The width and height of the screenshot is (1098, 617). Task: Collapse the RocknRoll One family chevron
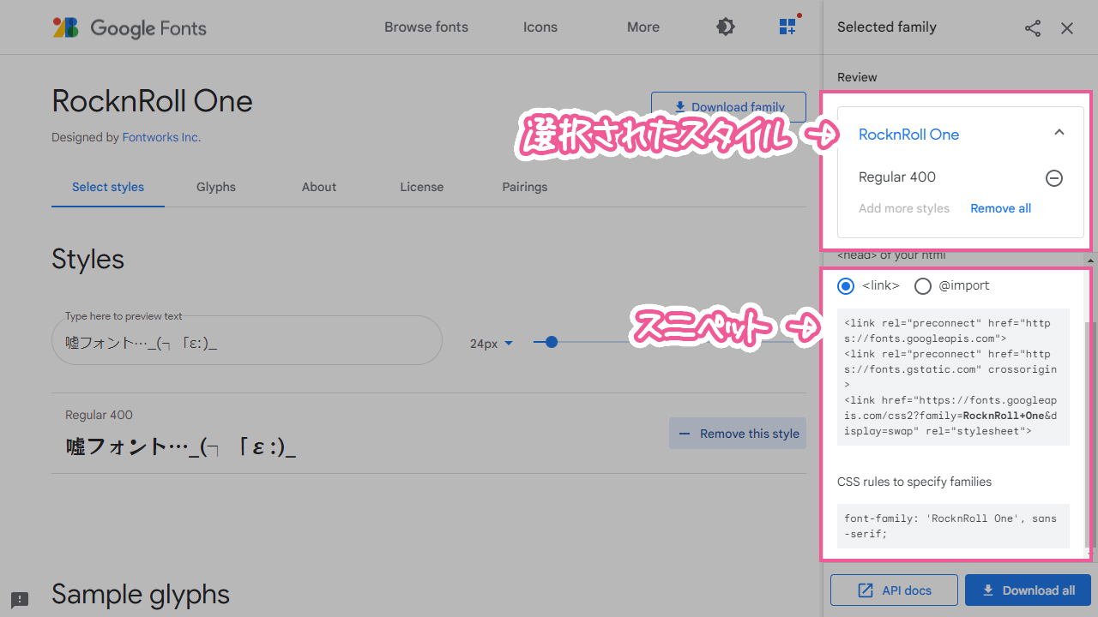(x=1059, y=133)
